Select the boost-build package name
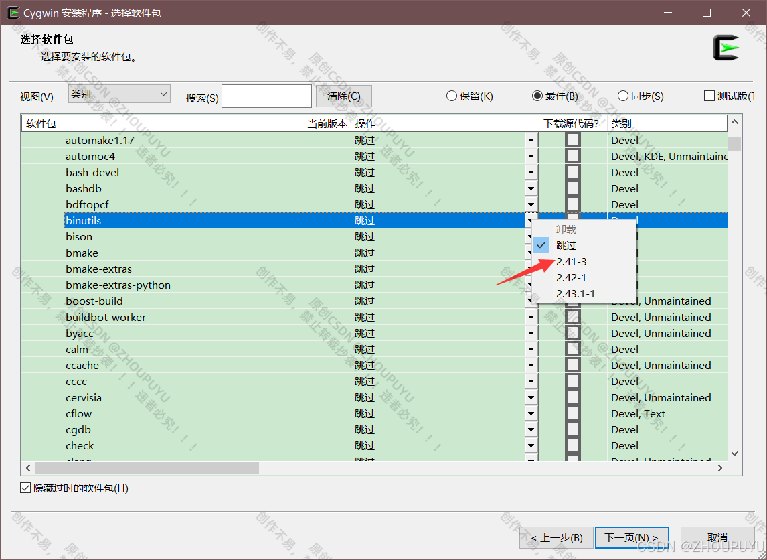 point(94,301)
